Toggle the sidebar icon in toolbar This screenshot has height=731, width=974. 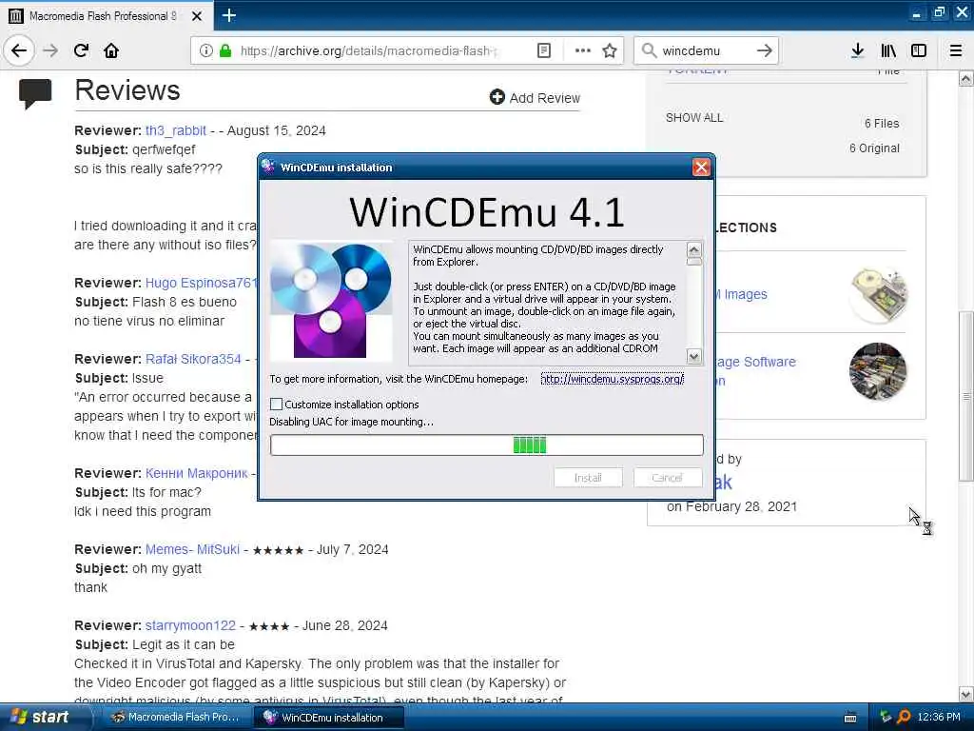click(919, 50)
